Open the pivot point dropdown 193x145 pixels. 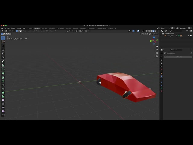(x=77, y=31)
